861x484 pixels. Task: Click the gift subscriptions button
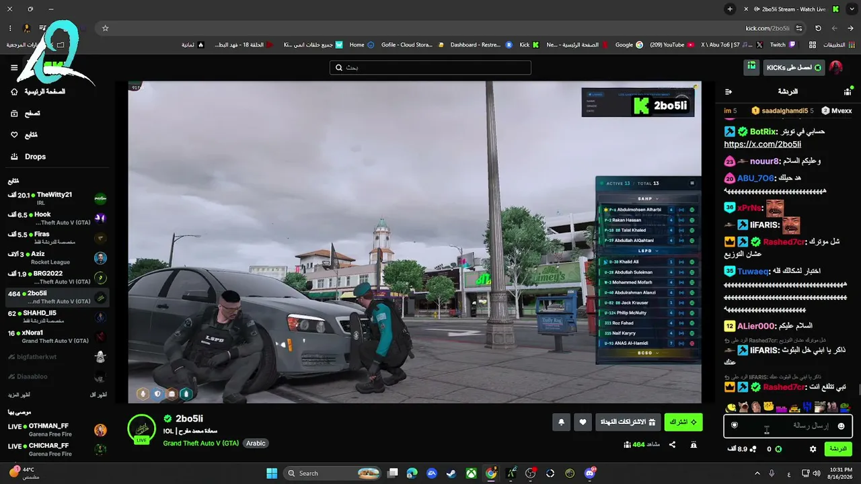pyautogui.click(x=628, y=422)
